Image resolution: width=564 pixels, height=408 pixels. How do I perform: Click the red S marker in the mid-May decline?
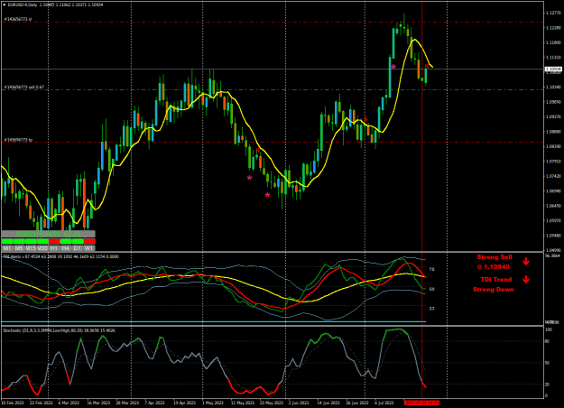(x=257, y=151)
